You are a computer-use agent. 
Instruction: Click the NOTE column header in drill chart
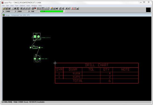(x=125, y=70)
